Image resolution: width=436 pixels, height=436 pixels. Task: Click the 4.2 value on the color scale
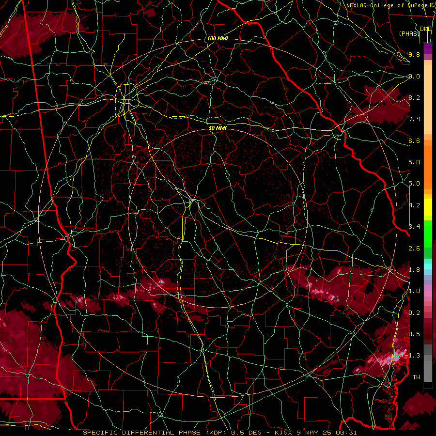click(414, 205)
